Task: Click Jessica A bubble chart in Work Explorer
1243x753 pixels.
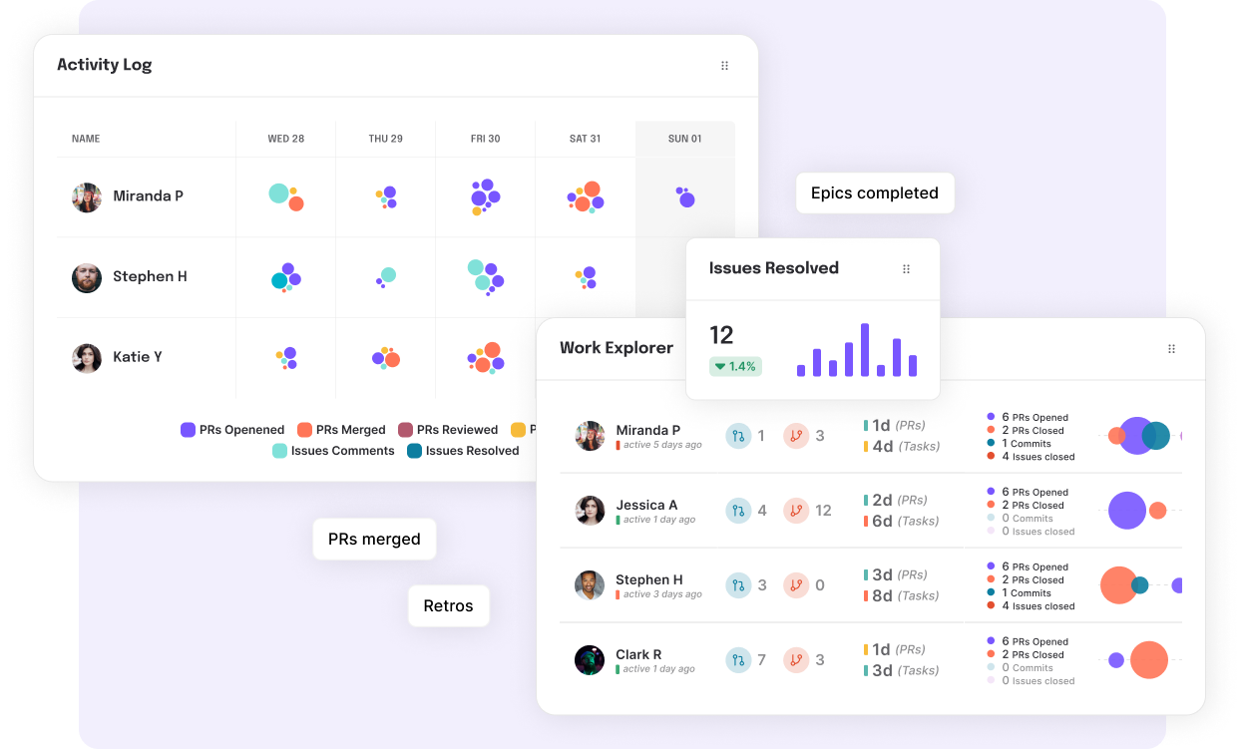Action: pos(1137,511)
